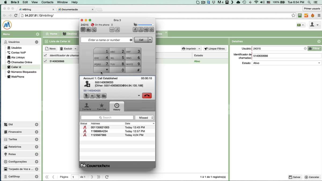
Task: Open the Home tab in MBilling
Action: [x=52, y=34]
